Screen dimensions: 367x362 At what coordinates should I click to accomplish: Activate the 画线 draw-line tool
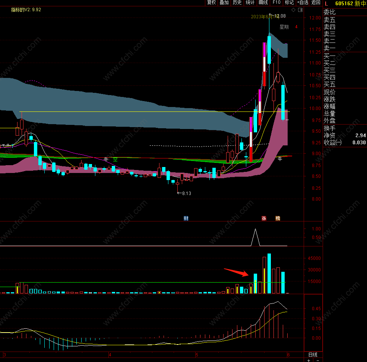coord(263,3)
